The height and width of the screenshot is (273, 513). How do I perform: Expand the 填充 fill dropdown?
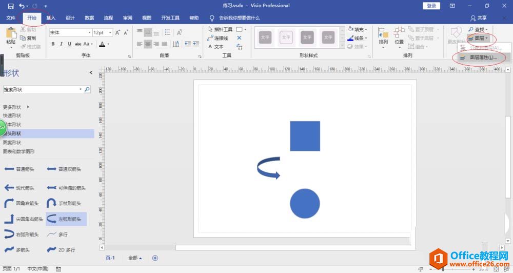pos(365,30)
